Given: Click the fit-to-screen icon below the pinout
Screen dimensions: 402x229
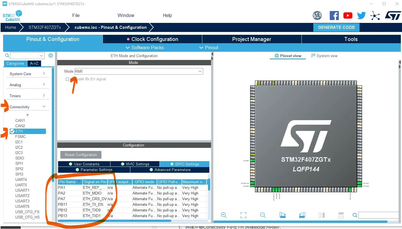Looking at the screenshot, I should pyautogui.click(x=243, y=215).
